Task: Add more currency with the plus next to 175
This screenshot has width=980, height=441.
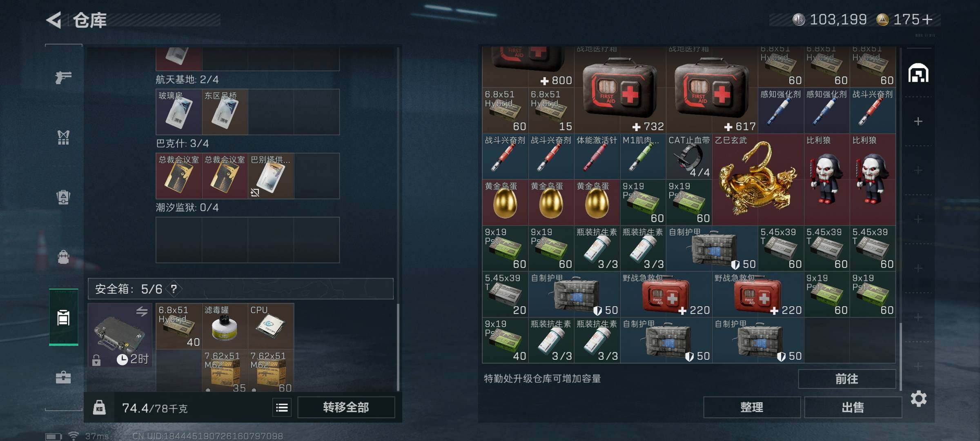Action: [927, 19]
